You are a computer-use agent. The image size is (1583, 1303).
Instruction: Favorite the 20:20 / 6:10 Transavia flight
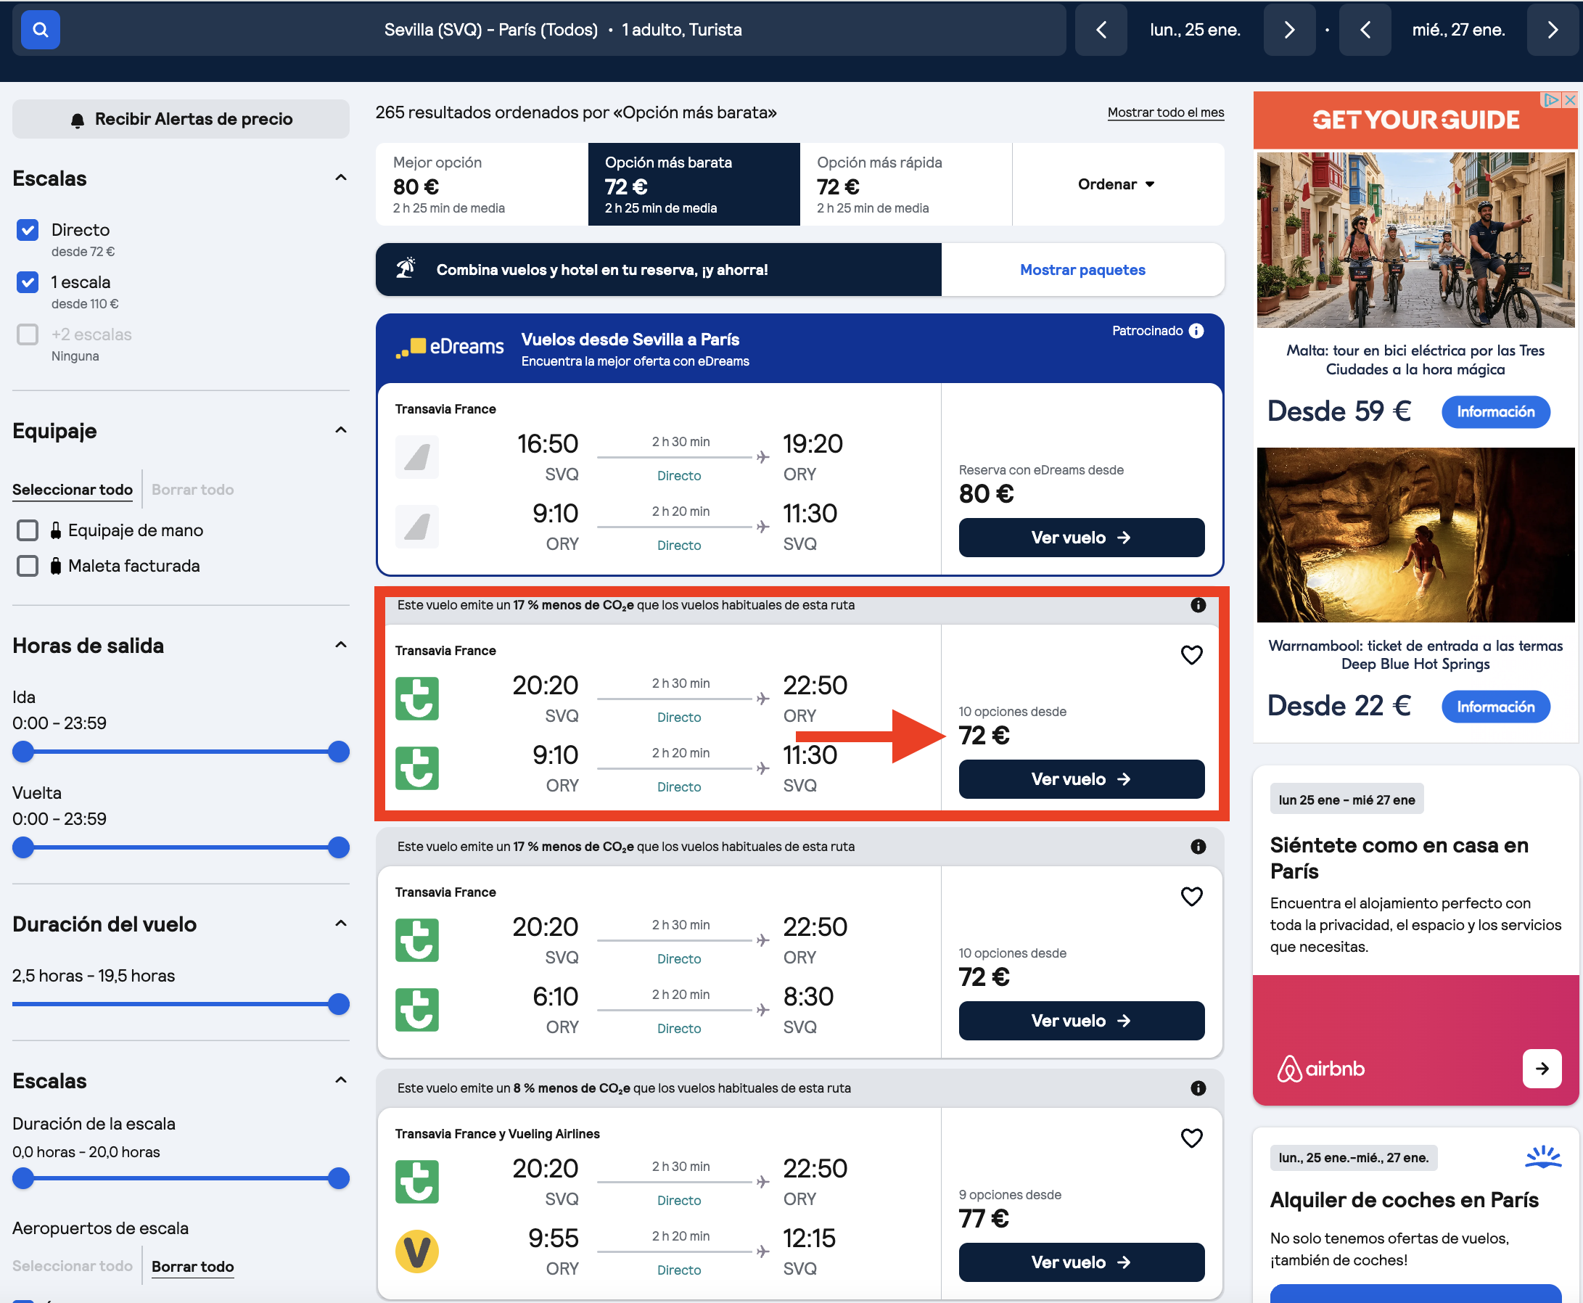1191,897
